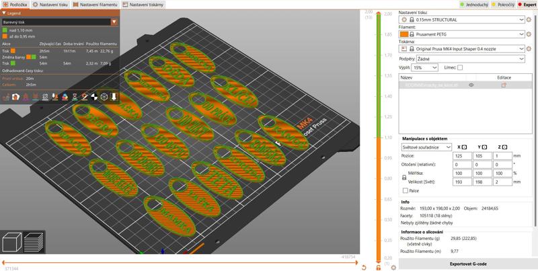Click the edit icon in object Editace column
Image resolution: width=538 pixels, height=271 pixels.
click(504, 85)
